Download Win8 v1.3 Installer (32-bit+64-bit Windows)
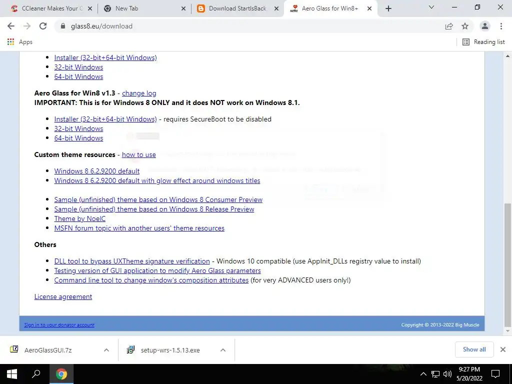 [x=105, y=119]
